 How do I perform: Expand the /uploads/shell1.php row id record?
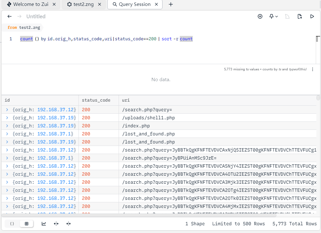pyautogui.click(x=7, y=118)
